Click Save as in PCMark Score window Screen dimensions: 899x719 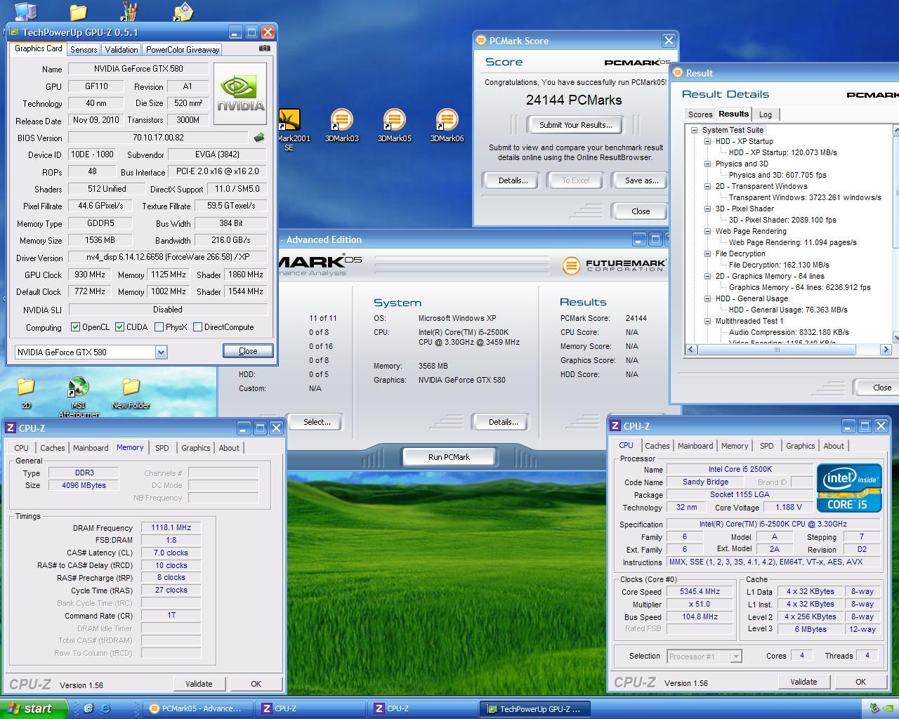642,180
